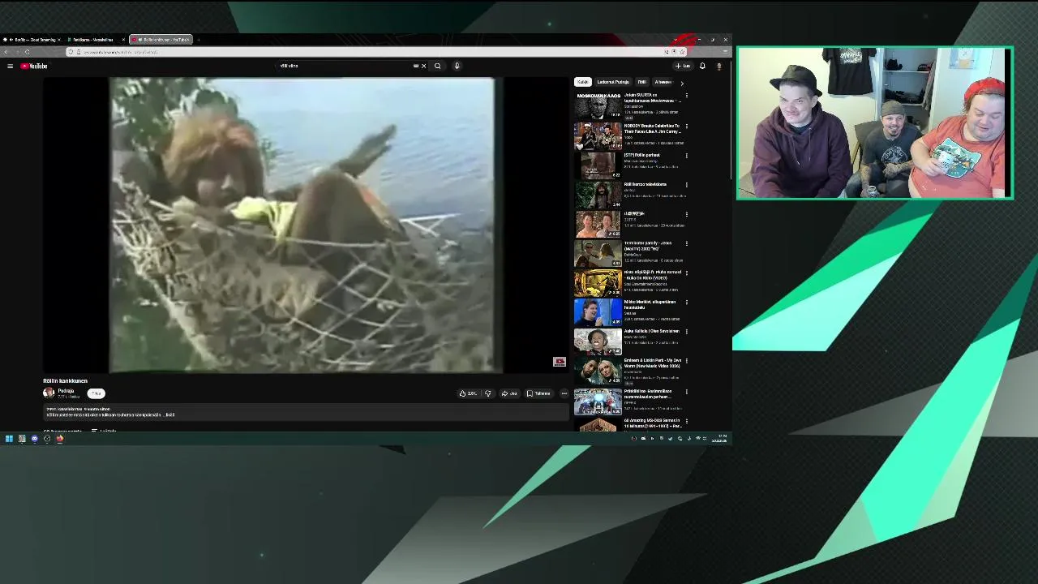This screenshot has height=584, width=1038.
Task: Open the Create (Luo) button
Action: (x=683, y=66)
